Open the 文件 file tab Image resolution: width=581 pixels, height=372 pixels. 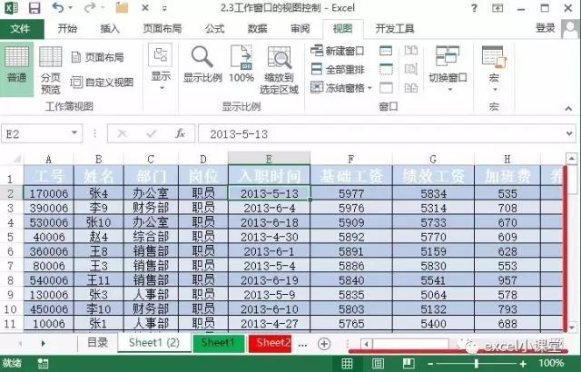coord(20,28)
